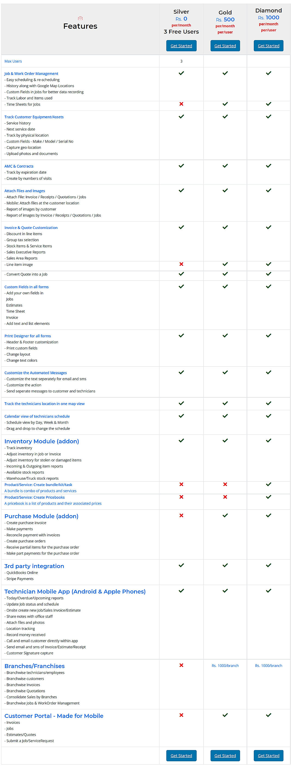Viewport: 291px width, 770px height.
Task: Open the Print Designer for all forms link
Action: click(27, 336)
